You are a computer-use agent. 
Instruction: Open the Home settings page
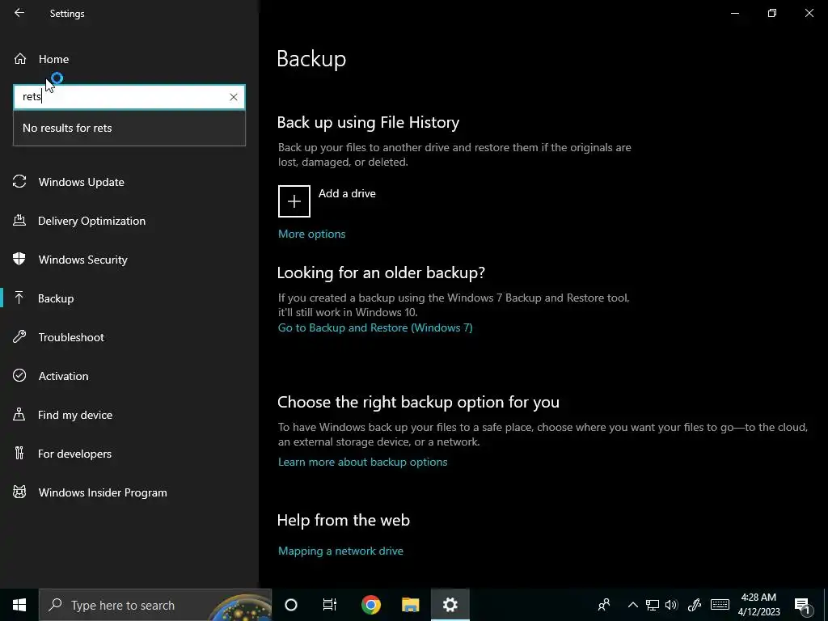[x=129, y=59]
